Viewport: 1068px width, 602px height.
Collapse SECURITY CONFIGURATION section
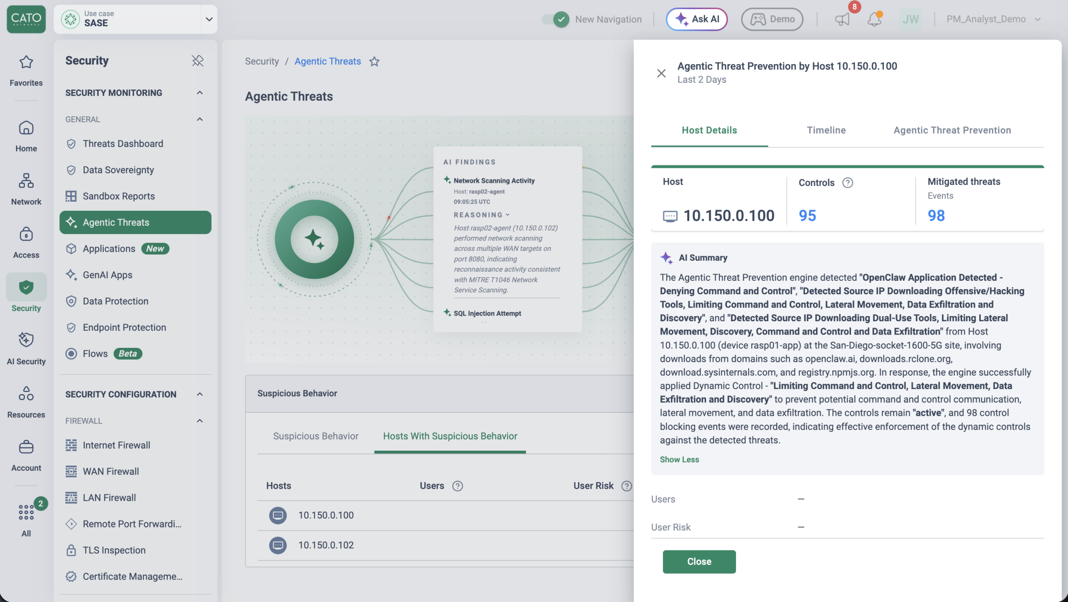(x=199, y=394)
